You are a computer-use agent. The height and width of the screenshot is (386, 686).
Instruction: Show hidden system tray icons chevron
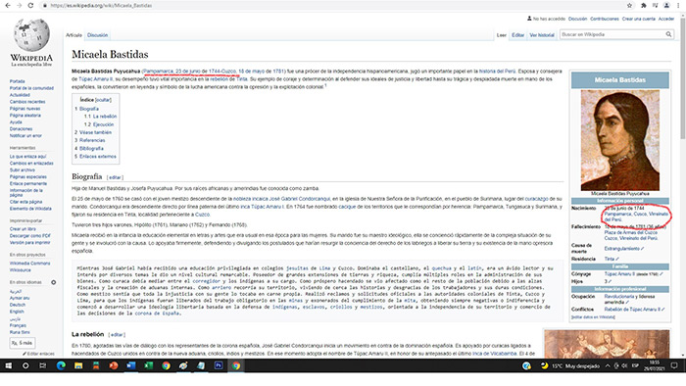coord(608,365)
